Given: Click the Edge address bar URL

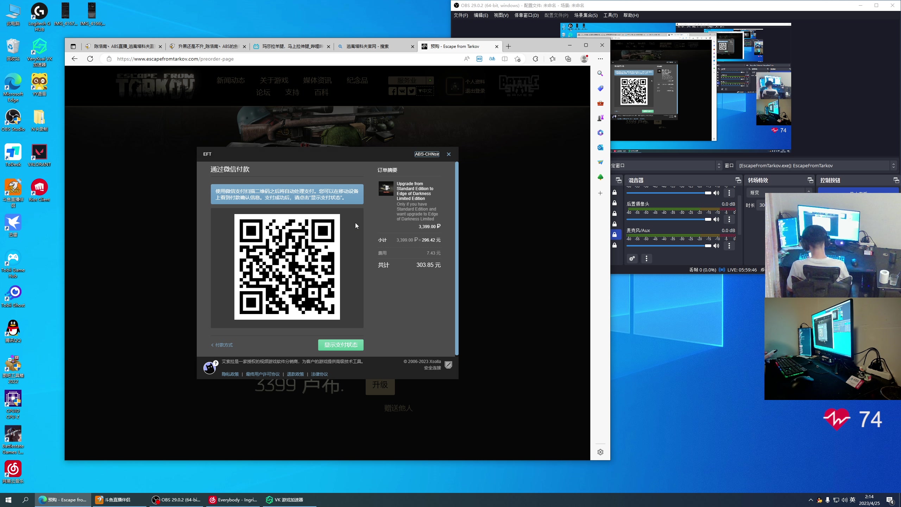Looking at the screenshot, I should 175,59.
